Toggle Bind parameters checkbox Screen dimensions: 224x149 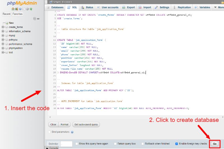tap(50, 132)
